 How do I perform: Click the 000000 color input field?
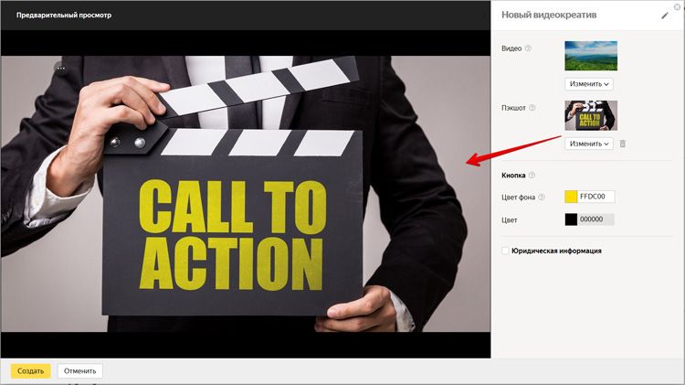tap(596, 219)
